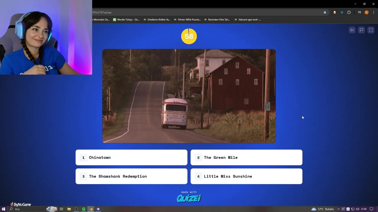Viewport: 378px width, 212px height.
Task: Choose answer 4 Little Miss Sunshine
Action: (246, 176)
